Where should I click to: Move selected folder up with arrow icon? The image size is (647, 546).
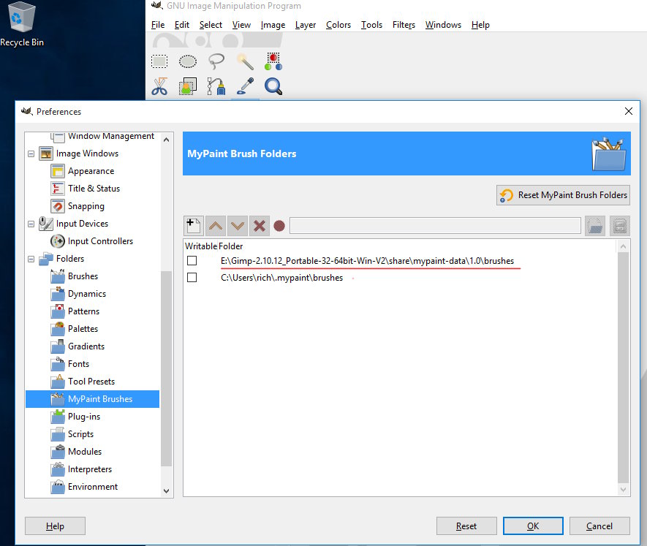216,226
